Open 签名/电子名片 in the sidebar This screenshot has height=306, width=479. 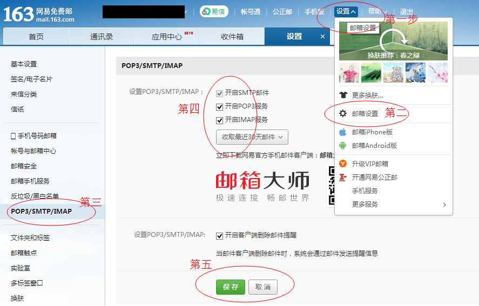click(x=31, y=79)
